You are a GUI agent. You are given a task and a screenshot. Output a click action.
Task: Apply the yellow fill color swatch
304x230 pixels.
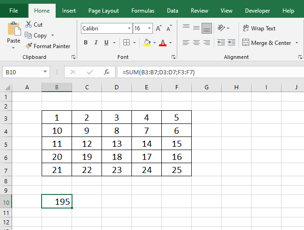(147, 43)
